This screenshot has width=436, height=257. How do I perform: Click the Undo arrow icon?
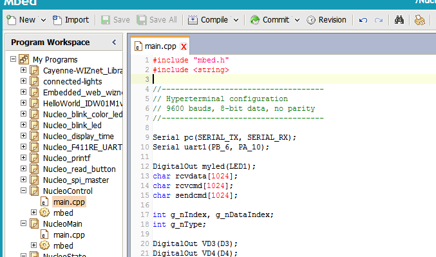[363, 20]
